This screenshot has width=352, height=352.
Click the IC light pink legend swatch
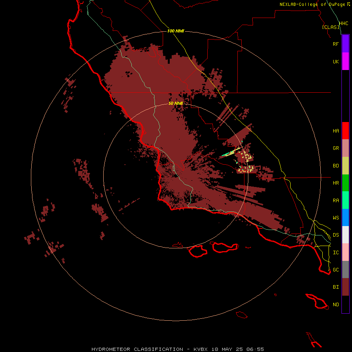click(345, 252)
